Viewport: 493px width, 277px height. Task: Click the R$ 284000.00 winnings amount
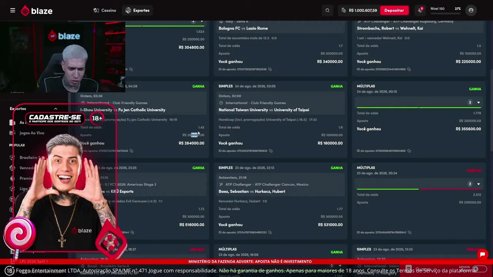coord(191,143)
